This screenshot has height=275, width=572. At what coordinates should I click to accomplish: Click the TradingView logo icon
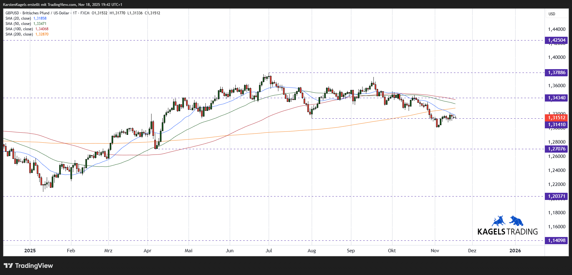coord(8,266)
